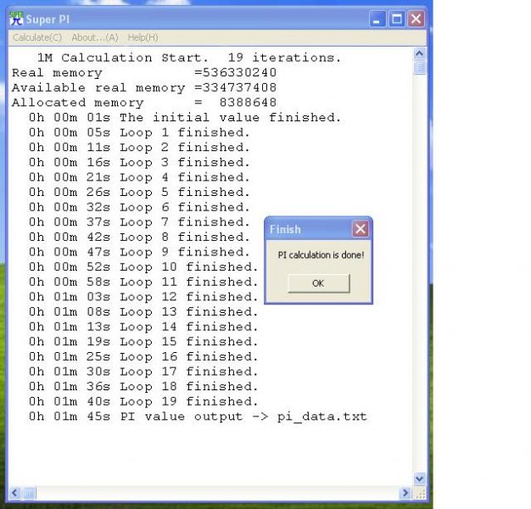Click the 'Loop 16 finished.' line
This screenshot has height=509, width=531.
(143, 356)
